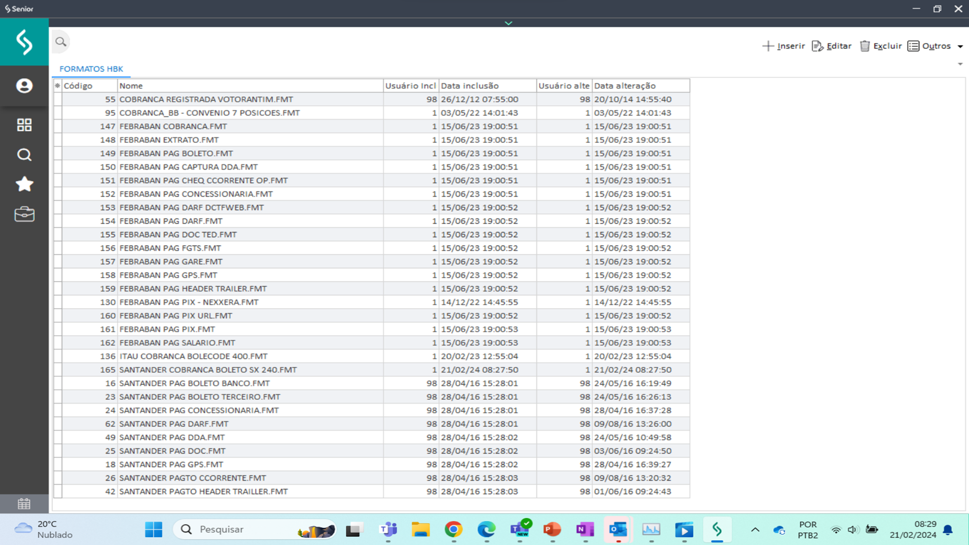The height and width of the screenshot is (545, 969).
Task: Select row SANTANDER PAGTO HEADER TRAILLER.FMT
Action: point(372,491)
